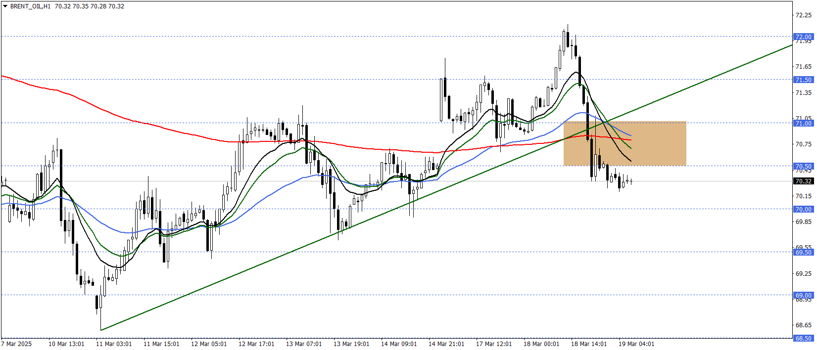Click the 72.25 value on price axis

click(803, 15)
